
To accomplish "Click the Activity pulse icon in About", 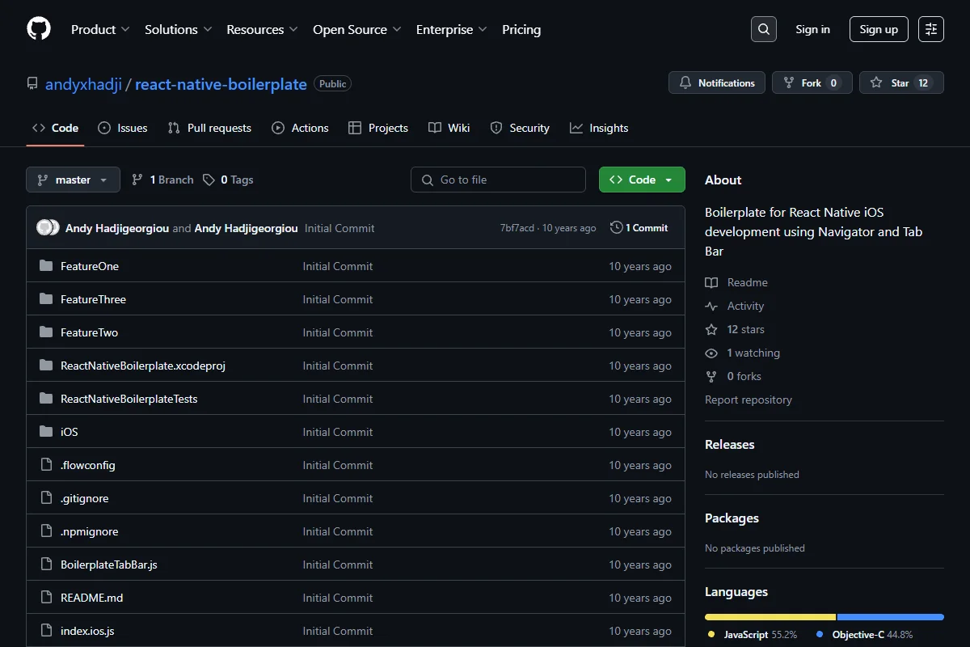I will point(711,306).
